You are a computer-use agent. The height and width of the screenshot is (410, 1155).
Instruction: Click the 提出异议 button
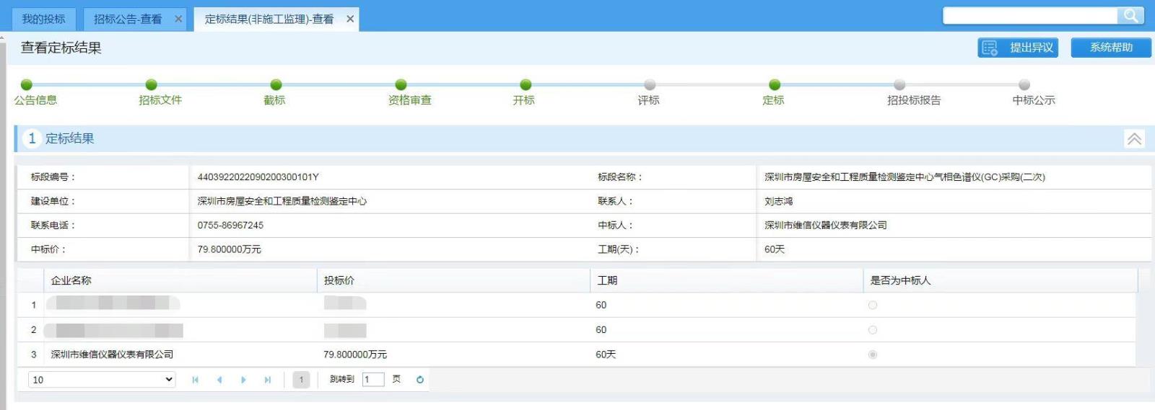(x=1018, y=48)
